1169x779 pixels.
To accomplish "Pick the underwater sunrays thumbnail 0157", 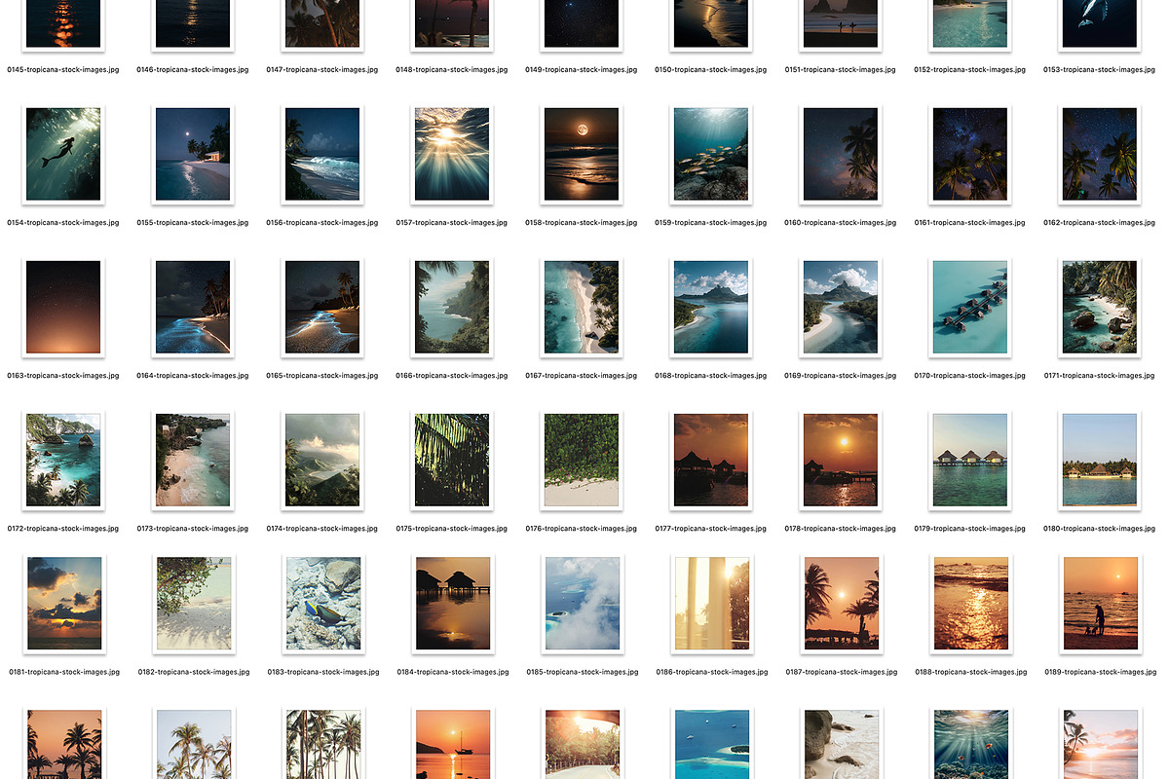I will click(x=452, y=154).
